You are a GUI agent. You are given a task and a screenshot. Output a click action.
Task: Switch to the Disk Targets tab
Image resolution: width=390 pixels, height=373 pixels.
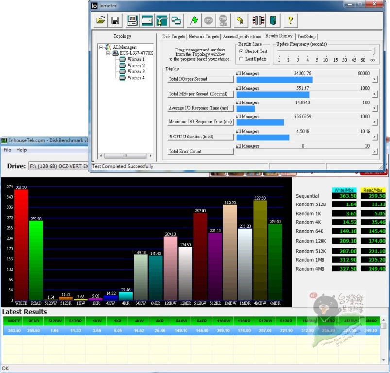(173, 36)
